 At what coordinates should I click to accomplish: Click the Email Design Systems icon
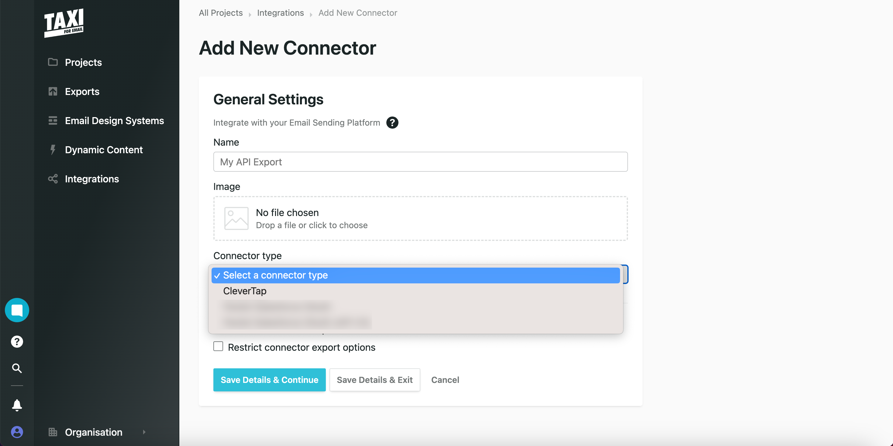pyautogui.click(x=53, y=120)
